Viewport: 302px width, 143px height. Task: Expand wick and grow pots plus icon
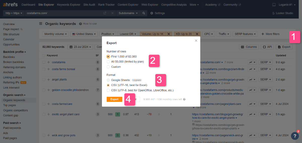48,135
